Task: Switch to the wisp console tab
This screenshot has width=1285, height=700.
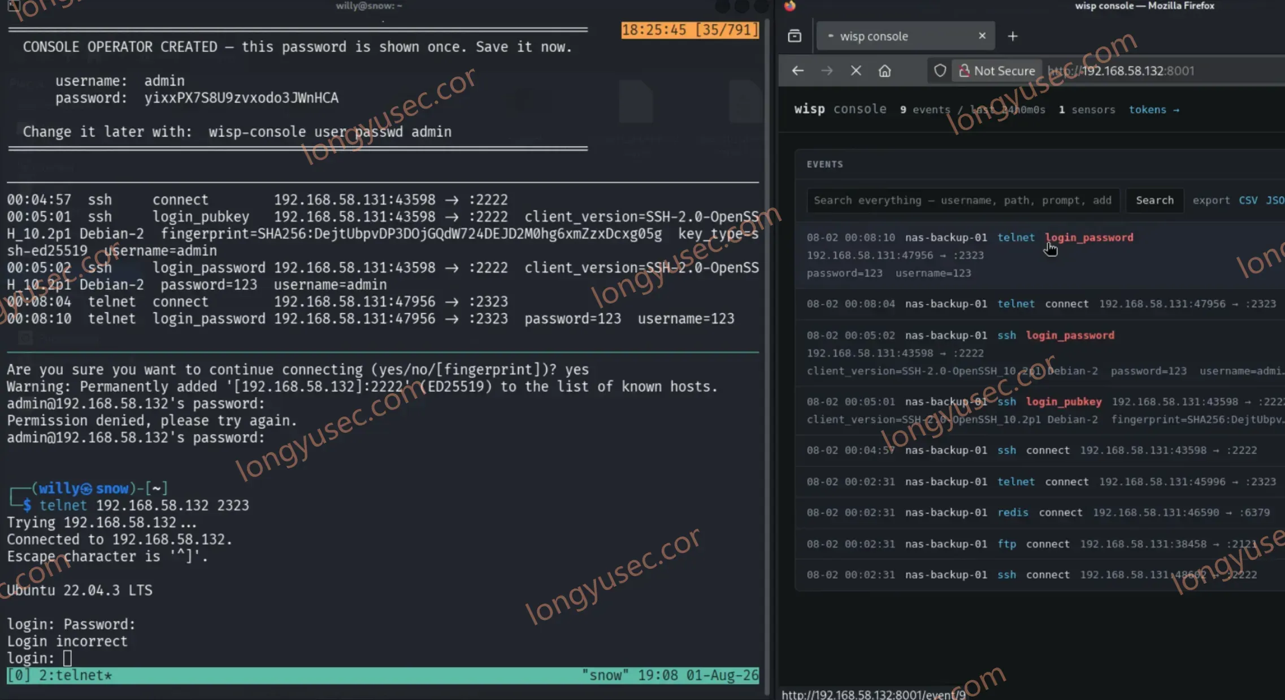Action: 905,36
